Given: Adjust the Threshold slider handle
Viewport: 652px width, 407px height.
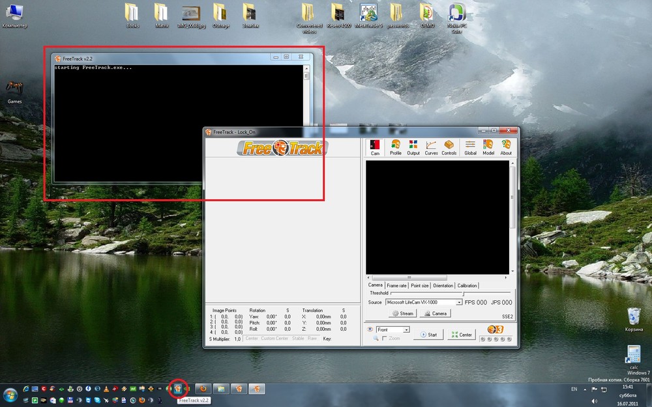Looking at the screenshot, I should coord(463,294).
